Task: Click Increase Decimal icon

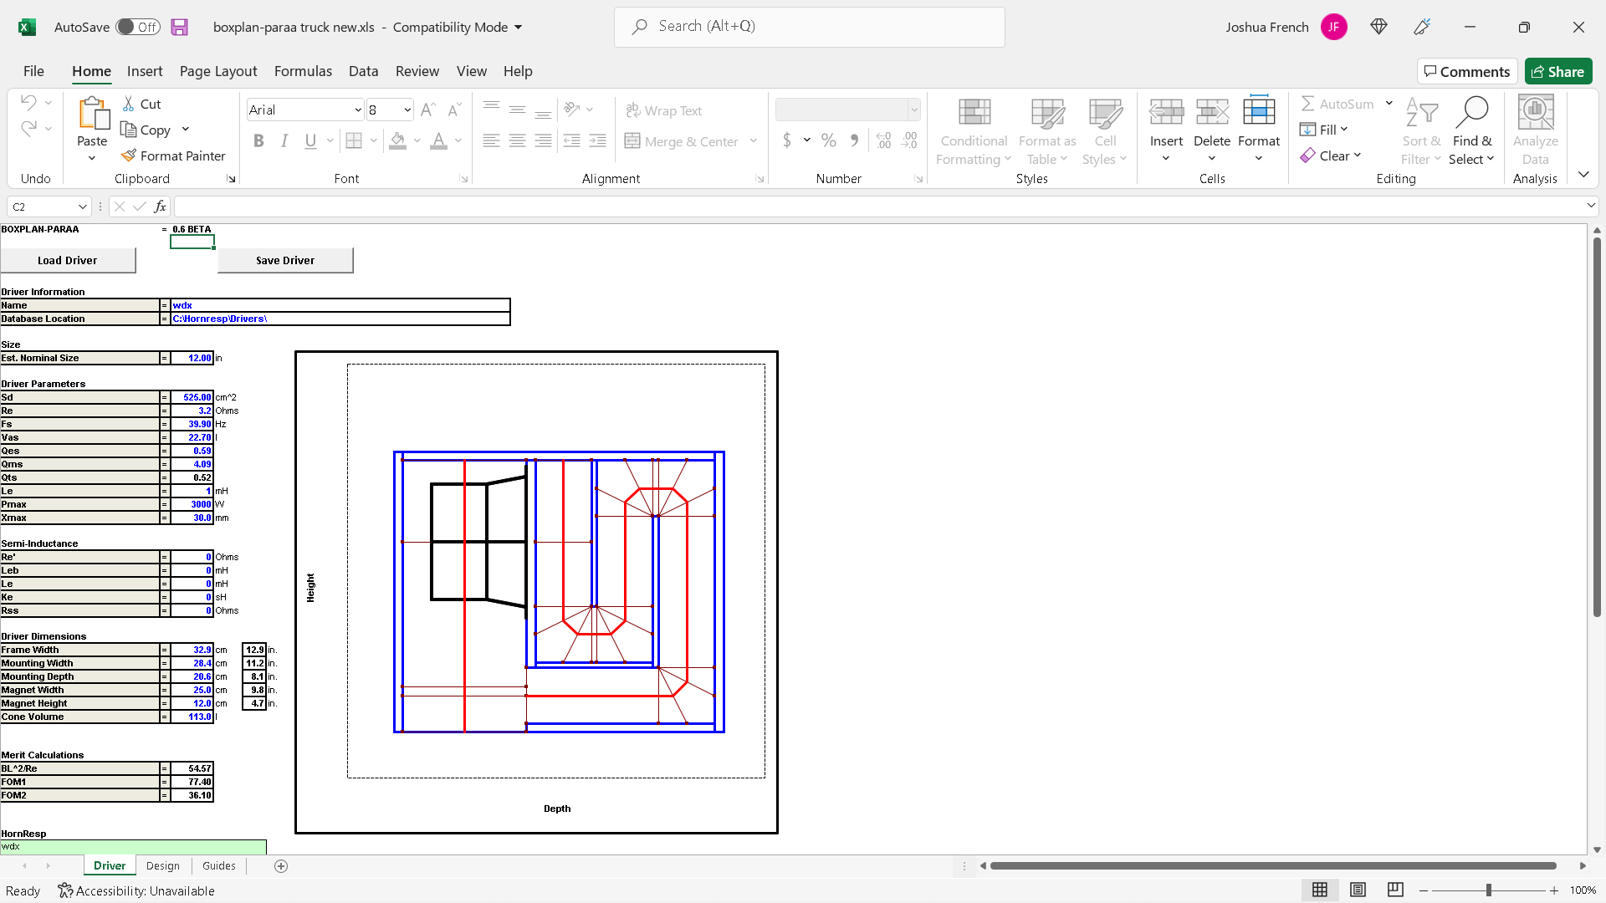Action: click(884, 140)
